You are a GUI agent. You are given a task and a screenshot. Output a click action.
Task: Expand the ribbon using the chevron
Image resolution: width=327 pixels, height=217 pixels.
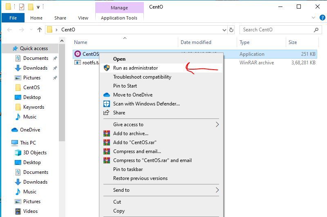click(x=313, y=18)
